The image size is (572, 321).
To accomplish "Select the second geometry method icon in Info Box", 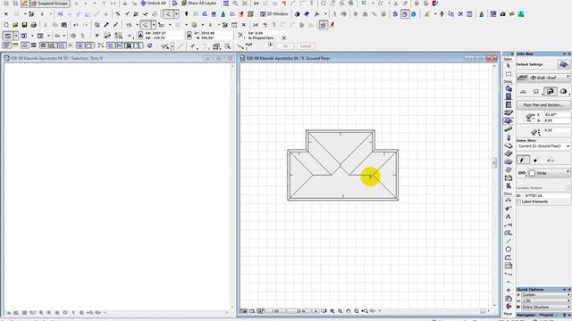I will click(536, 91).
